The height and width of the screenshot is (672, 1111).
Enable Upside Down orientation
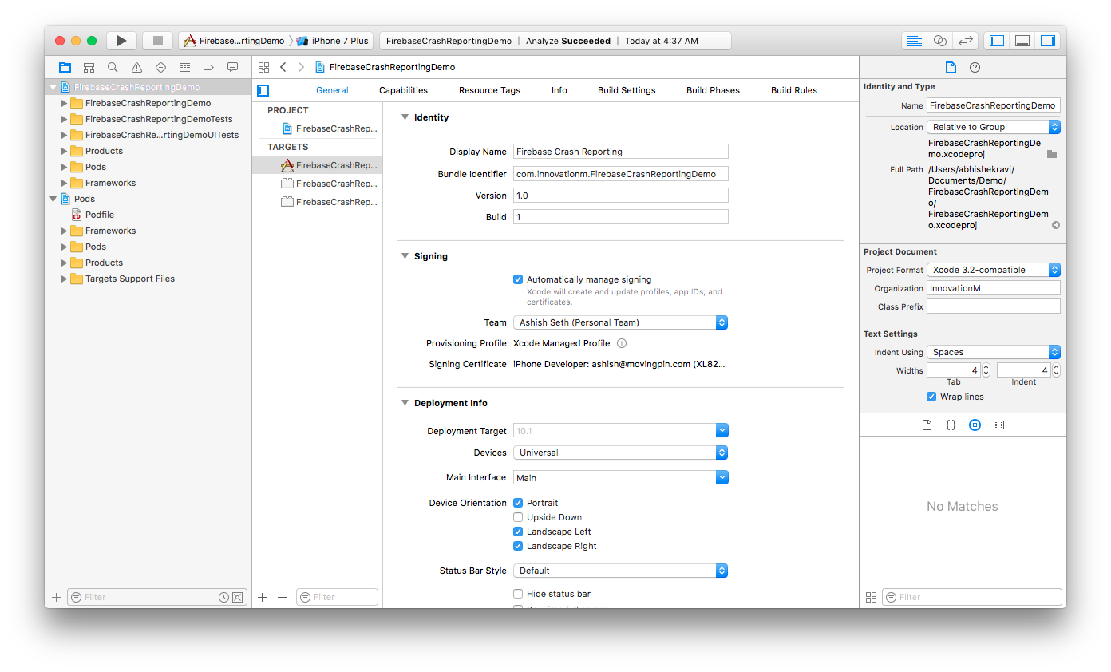518,517
